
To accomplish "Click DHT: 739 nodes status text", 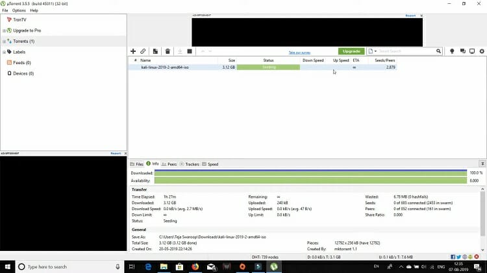I will tap(265, 257).
